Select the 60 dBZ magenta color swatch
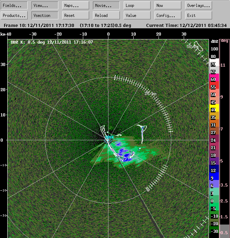This screenshot has width=230, height=238. click(x=214, y=78)
